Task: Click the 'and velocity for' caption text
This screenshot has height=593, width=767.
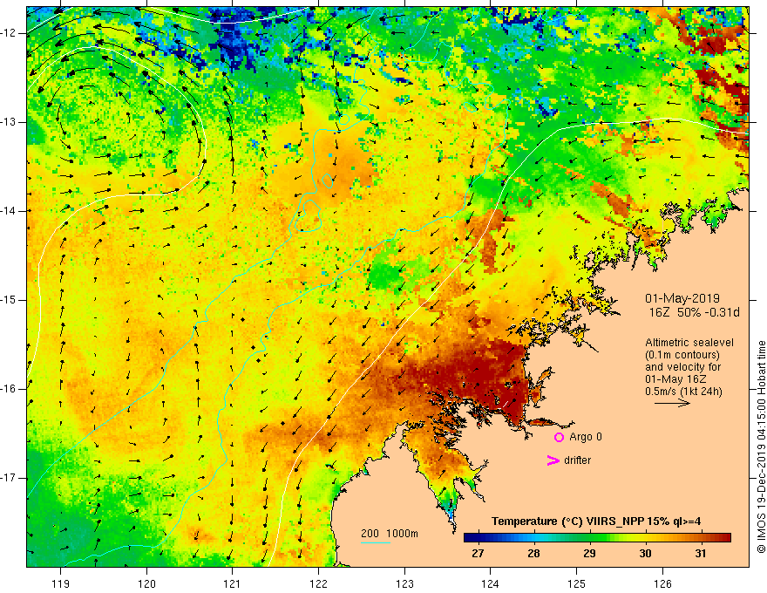Action: pyautogui.click(x=682, y=367)
